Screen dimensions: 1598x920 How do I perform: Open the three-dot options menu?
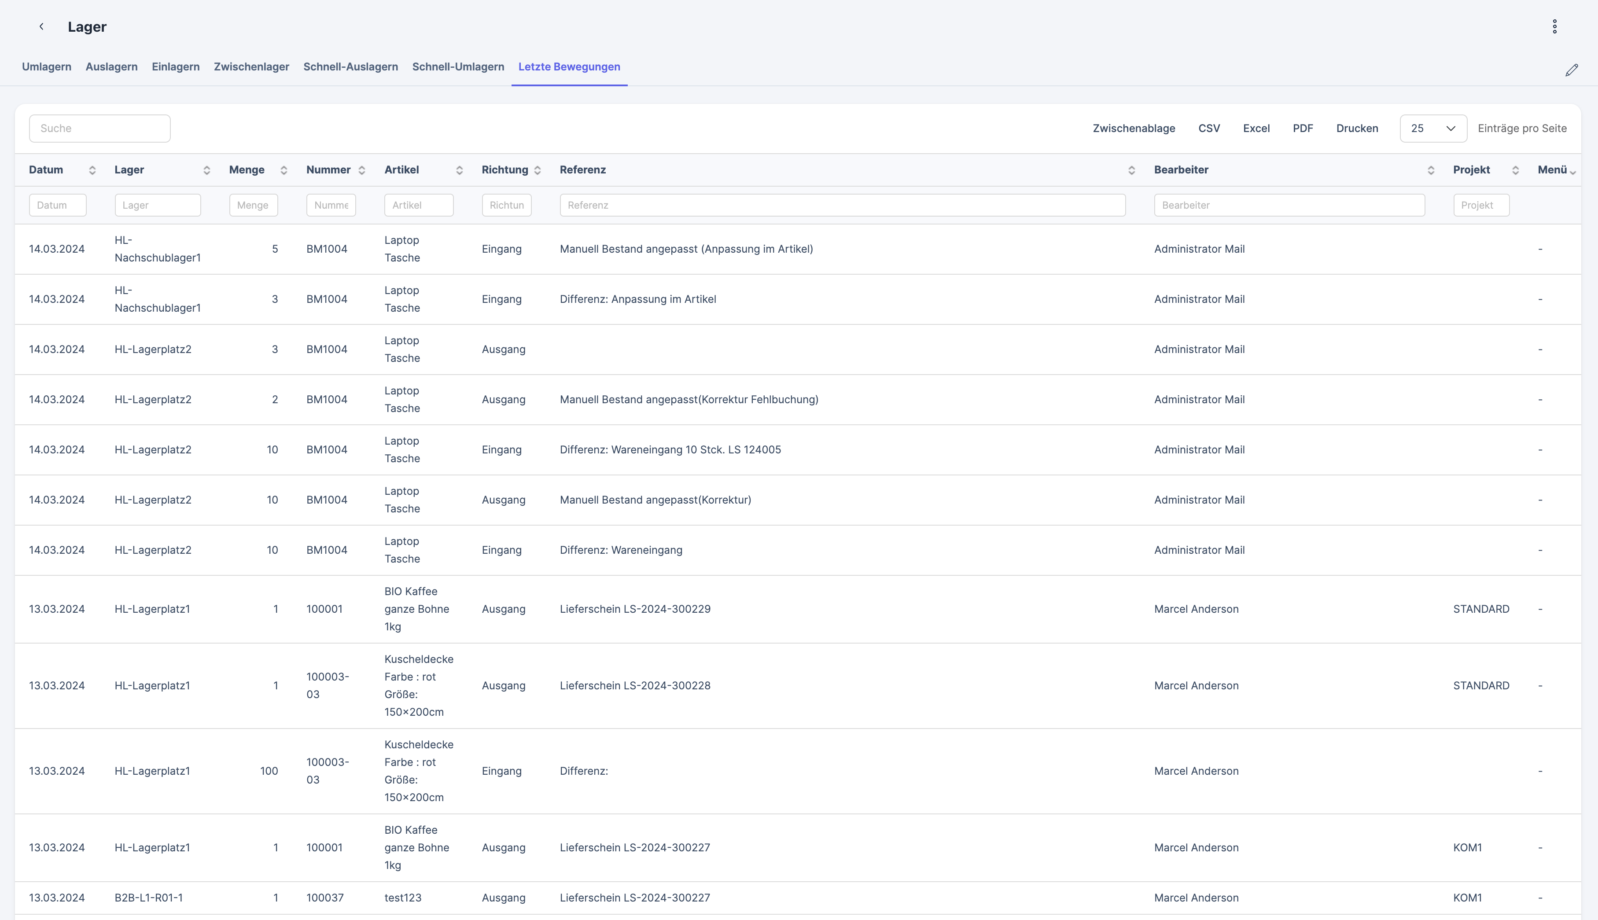[1554, 26]
